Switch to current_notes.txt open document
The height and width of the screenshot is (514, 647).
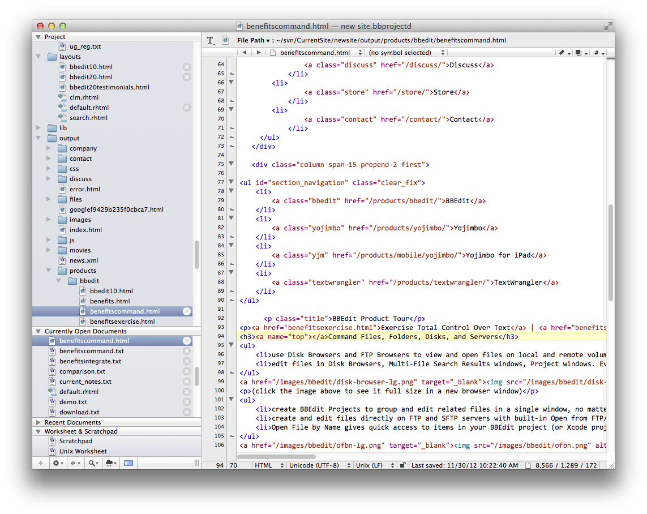[85, 382]
